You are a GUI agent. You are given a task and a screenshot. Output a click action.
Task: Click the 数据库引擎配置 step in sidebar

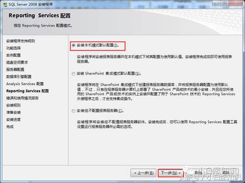tap(19, 77)
